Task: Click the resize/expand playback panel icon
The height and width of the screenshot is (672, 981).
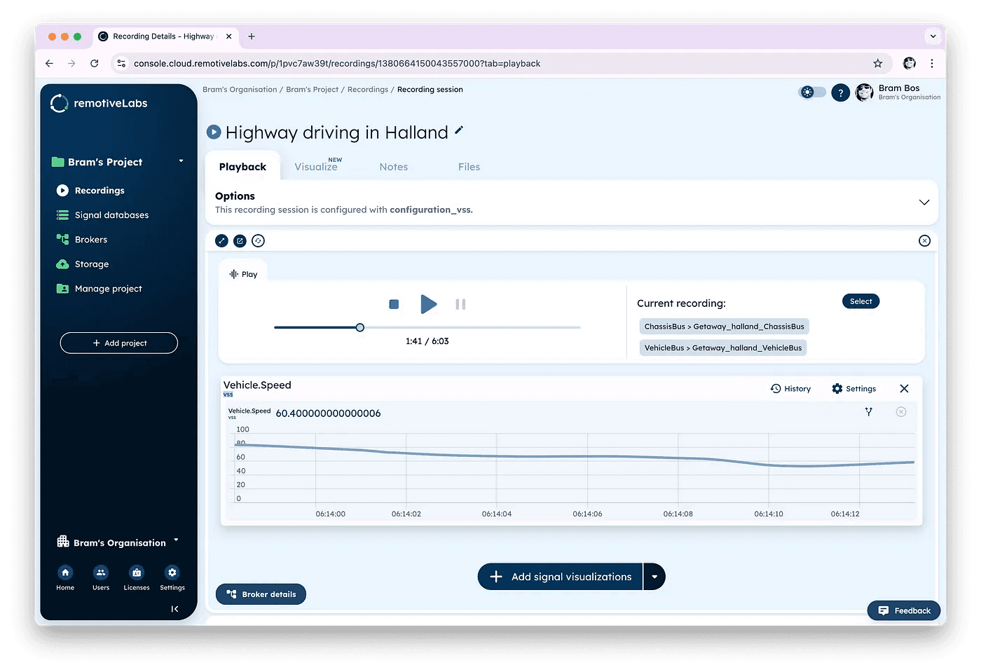Action: (221, 240)
